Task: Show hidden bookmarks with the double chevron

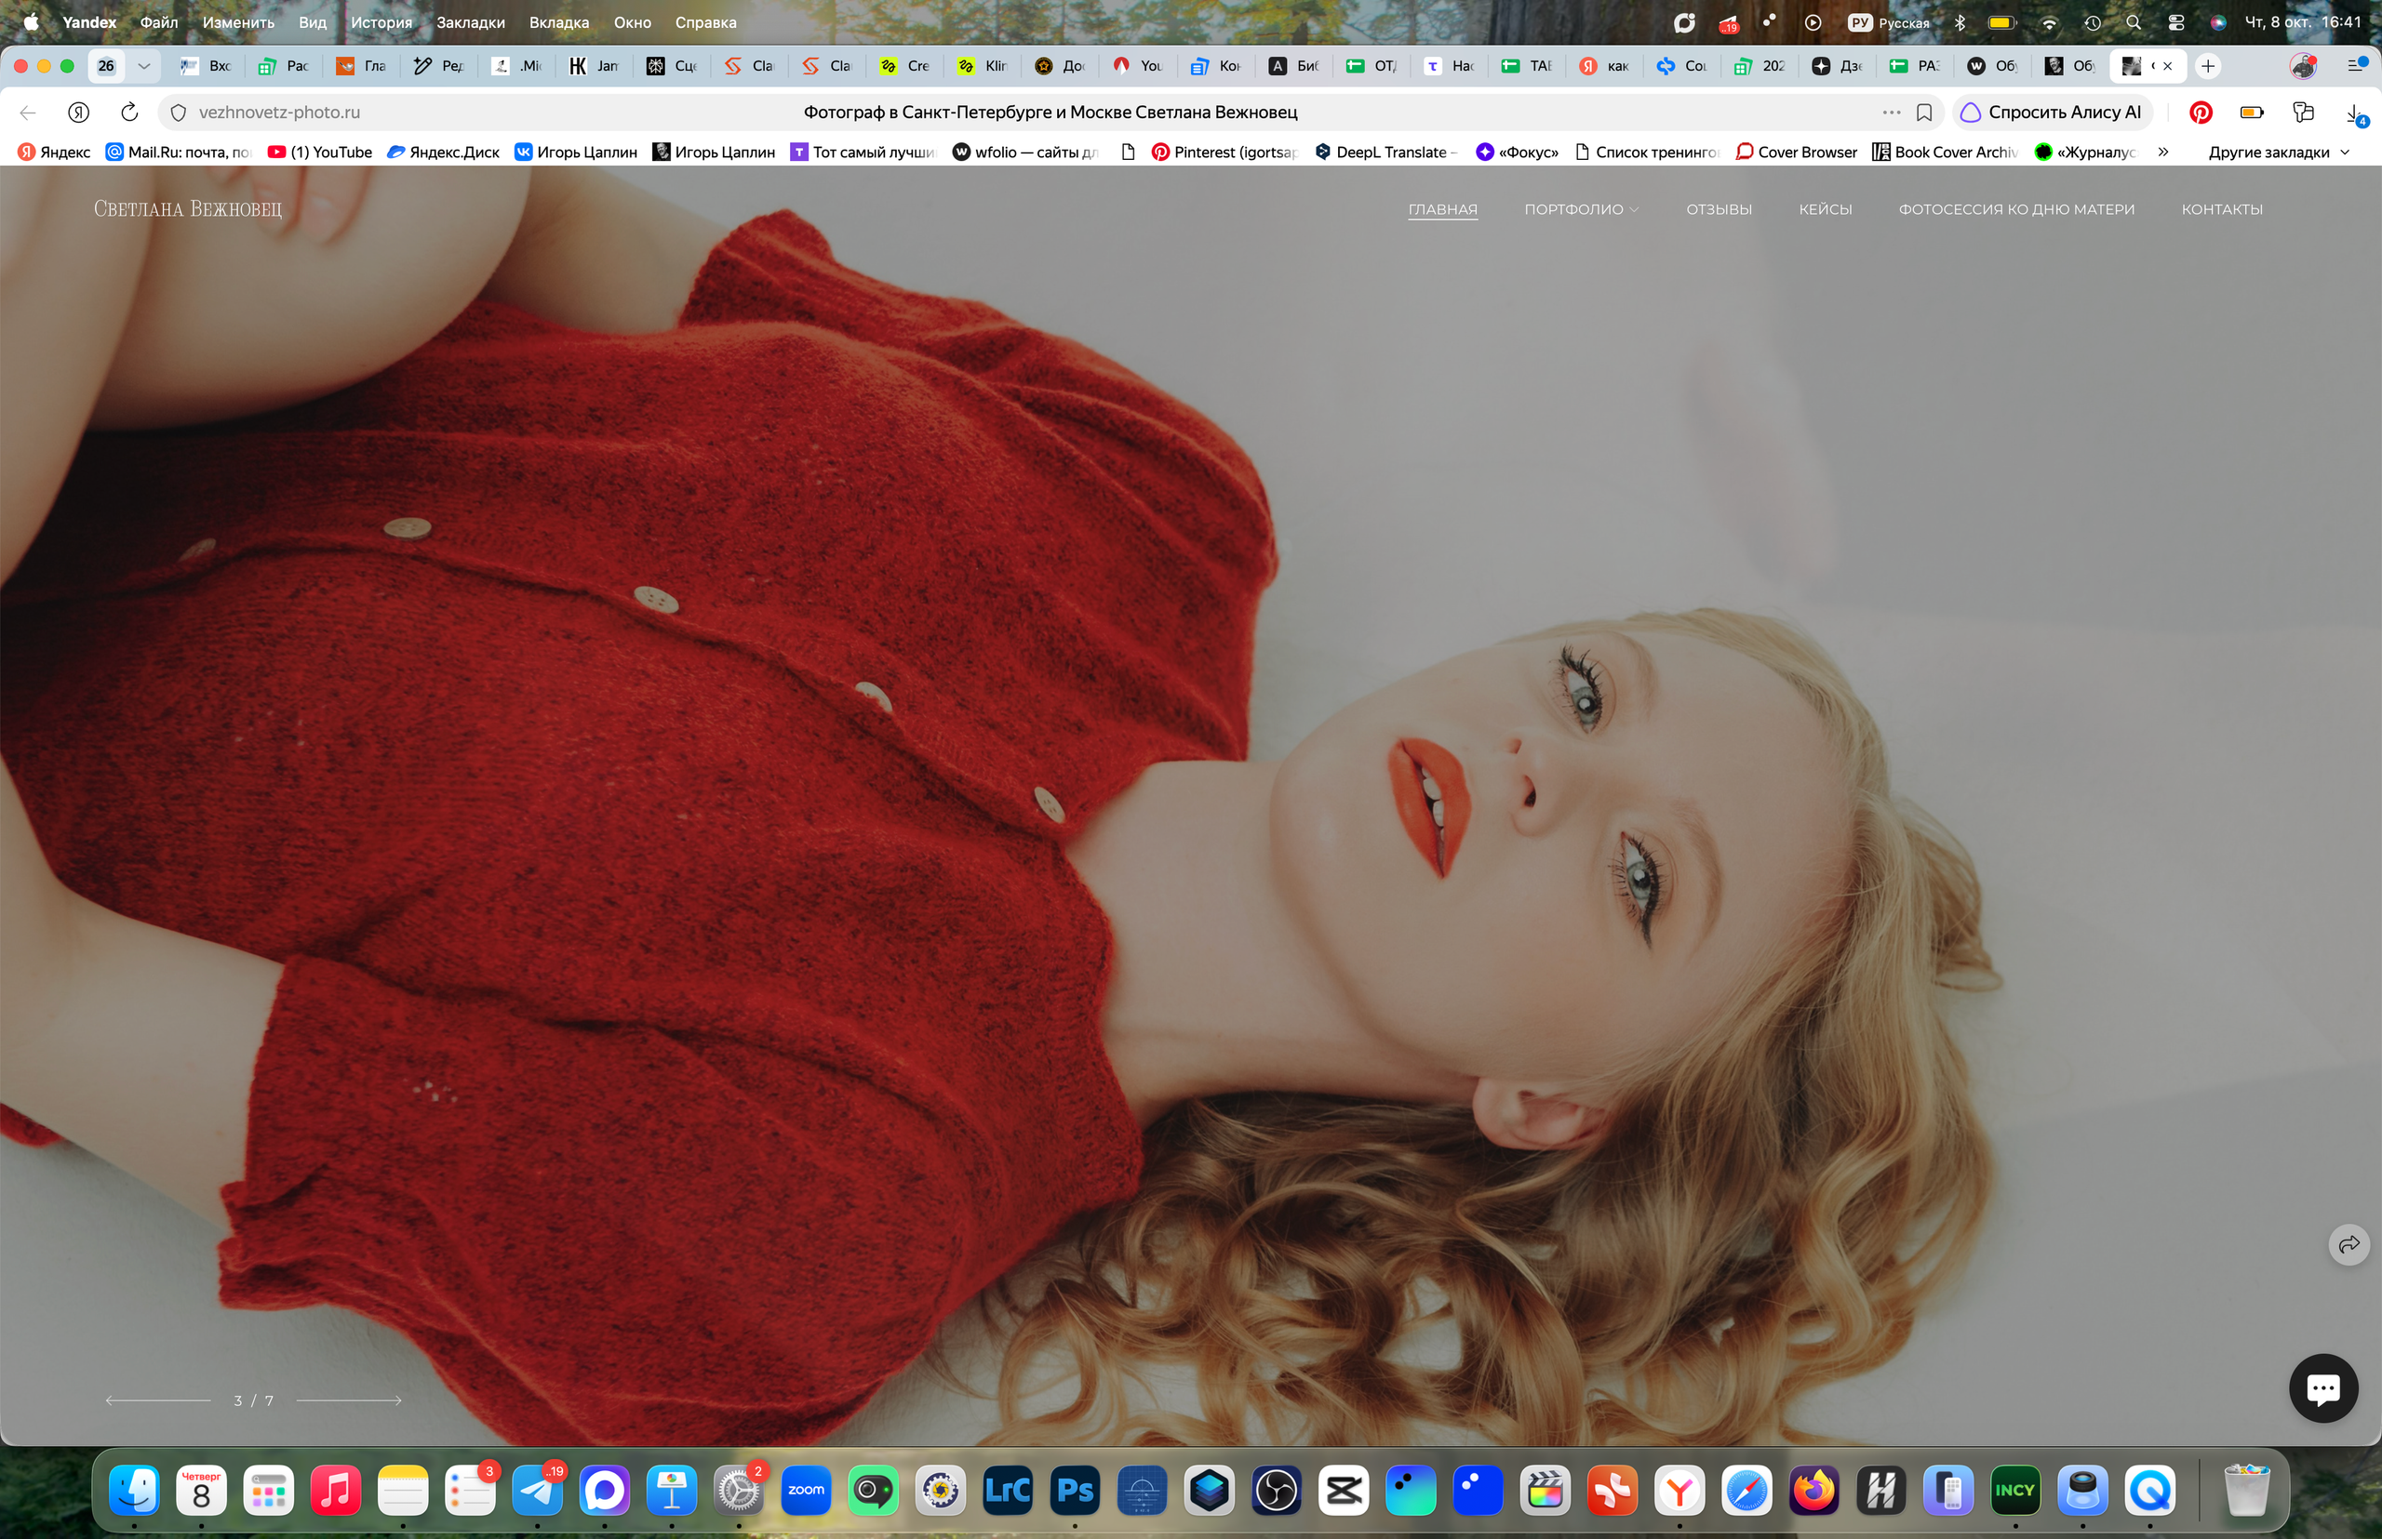Action: pos(2163,152)
